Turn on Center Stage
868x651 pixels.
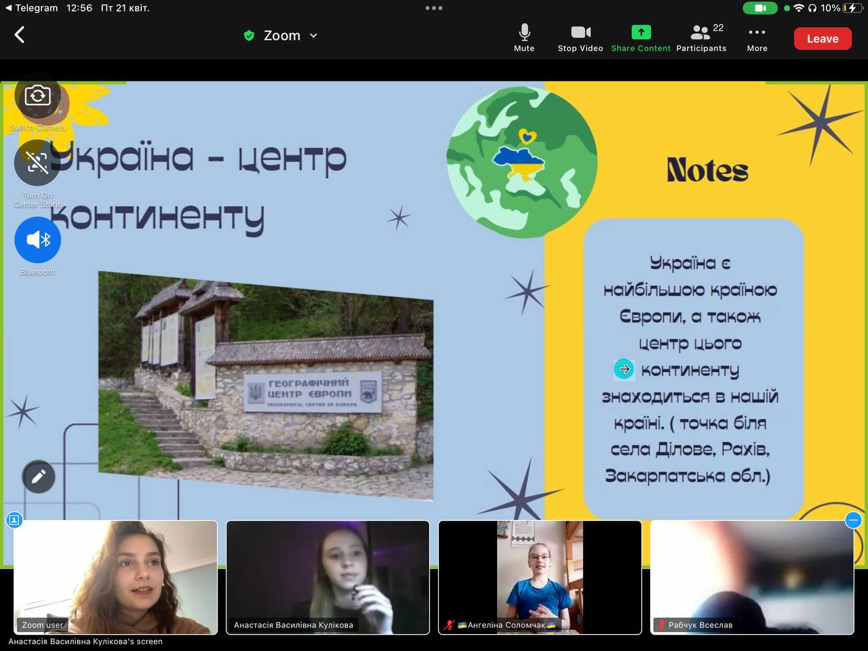(x=37, y=163)
